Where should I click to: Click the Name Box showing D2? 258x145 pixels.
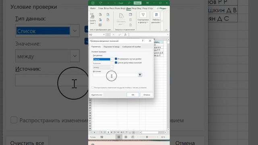(96, 35)
